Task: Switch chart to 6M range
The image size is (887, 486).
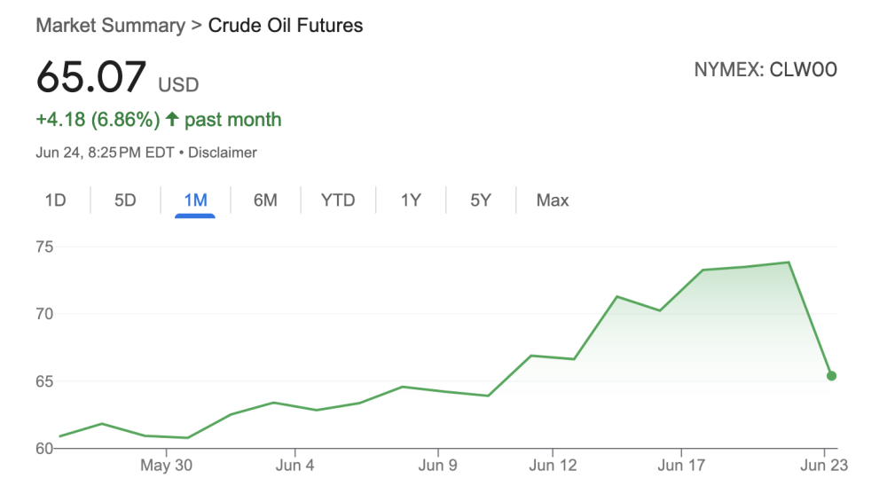Action: (x=265, y=200)
